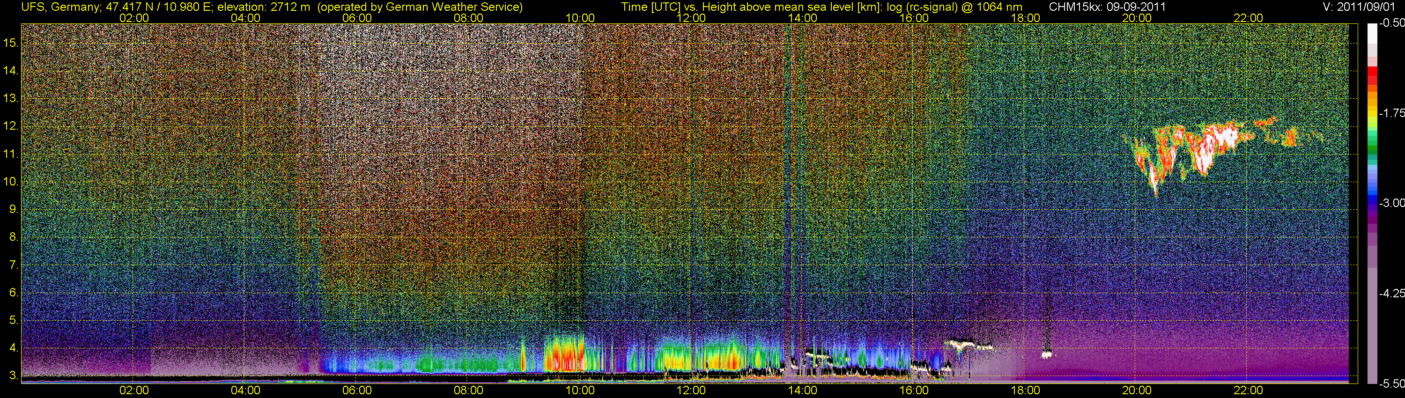The width and height of the screenshot is (1405, 398).
Task: Click the "12." height axis label
Action: [x=11, y=126]
